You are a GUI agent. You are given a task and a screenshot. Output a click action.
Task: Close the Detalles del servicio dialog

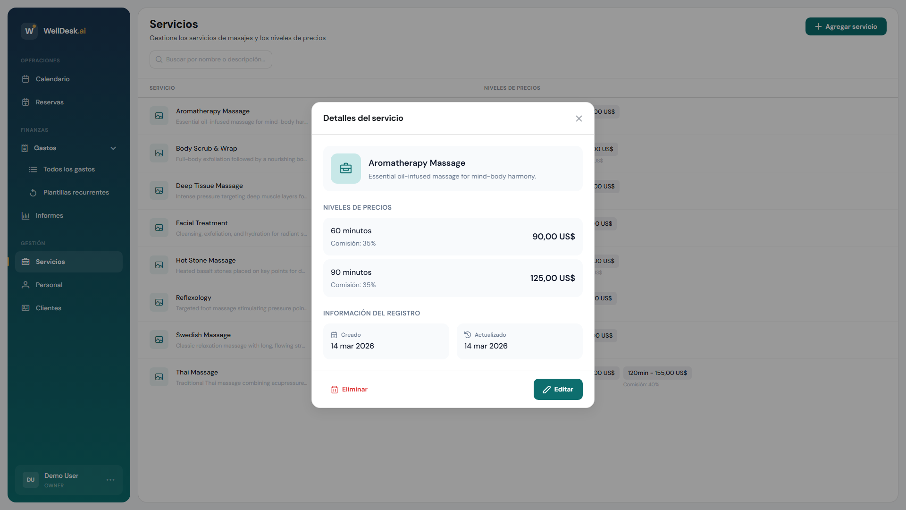tap(579, 119)
